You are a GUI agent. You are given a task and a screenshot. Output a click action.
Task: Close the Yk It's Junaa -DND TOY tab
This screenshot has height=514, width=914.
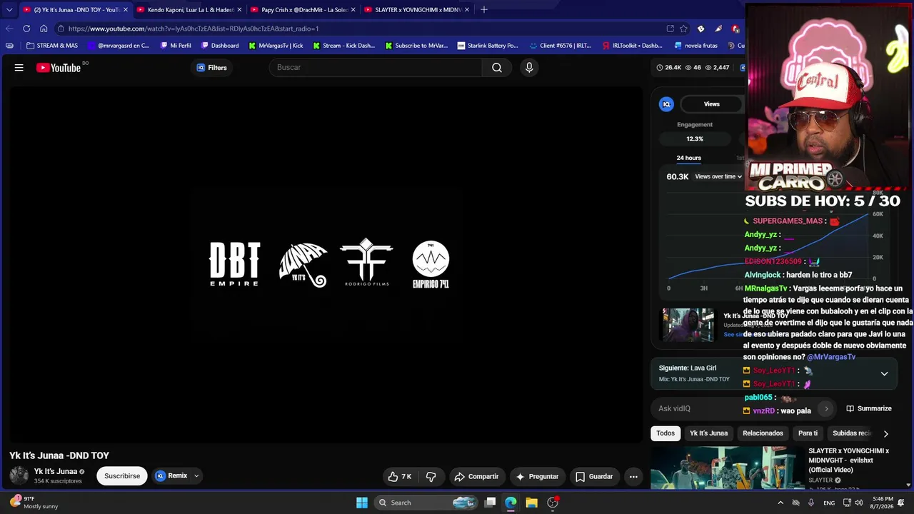coord(126,10)
